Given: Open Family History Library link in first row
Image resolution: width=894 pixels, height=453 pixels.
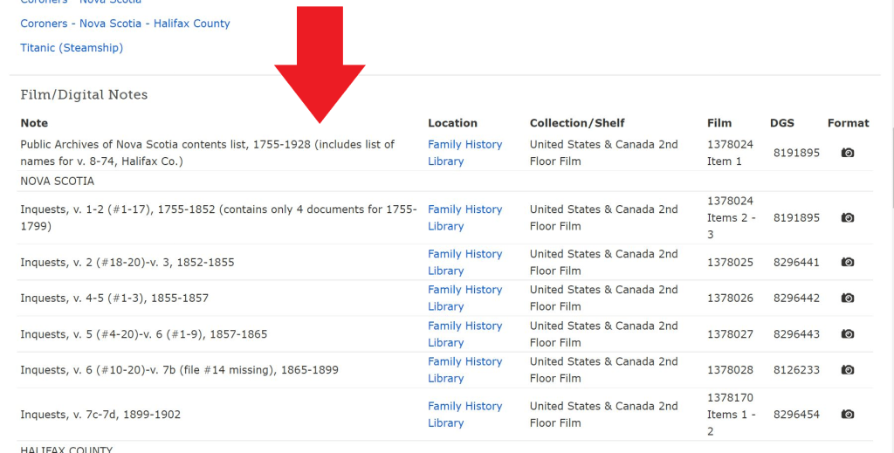Looking at the screenshot, I should tap(464, 153).
